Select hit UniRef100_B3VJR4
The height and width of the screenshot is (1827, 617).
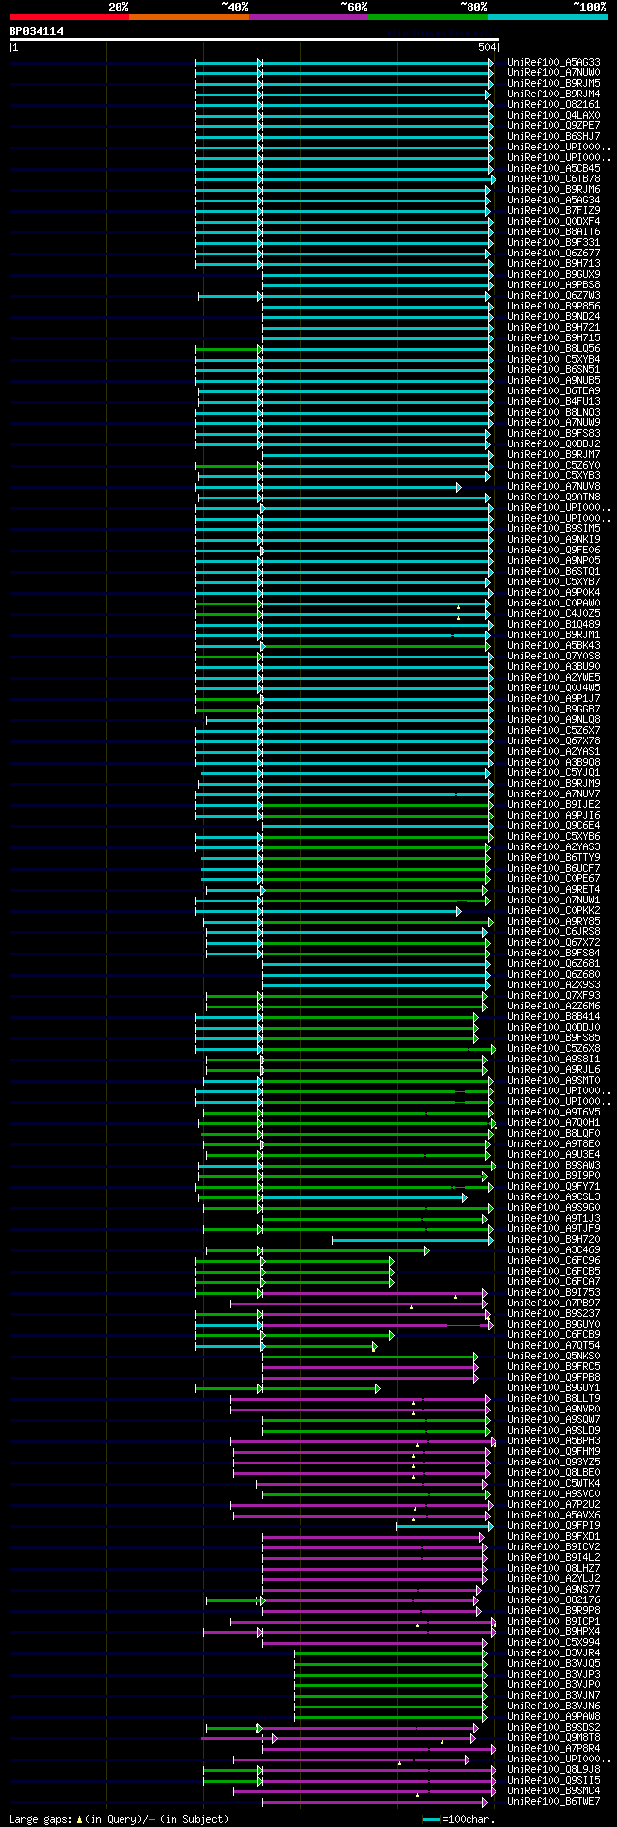click(553, 1653)
